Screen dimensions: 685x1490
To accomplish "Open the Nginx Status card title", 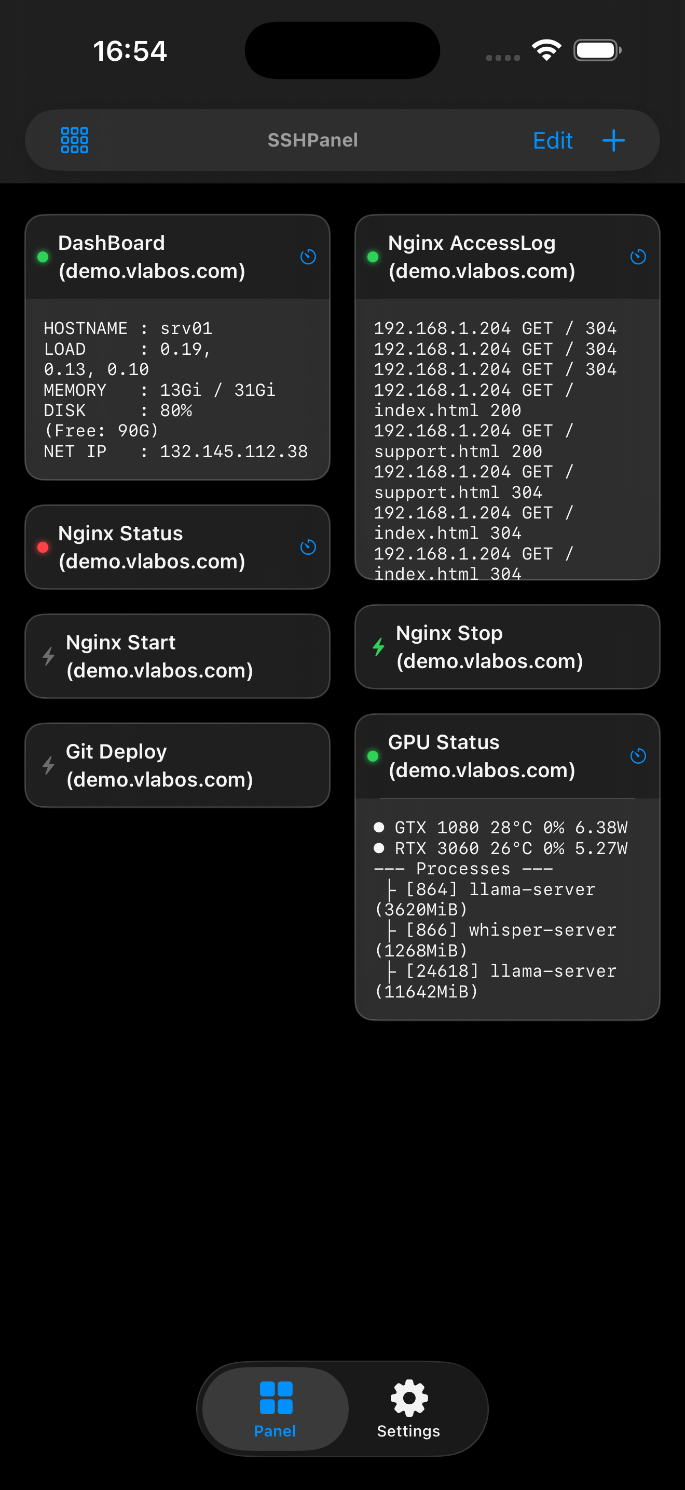I will [152, 547].
